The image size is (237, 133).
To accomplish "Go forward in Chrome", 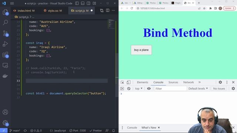I will click(x=127, y=8).
